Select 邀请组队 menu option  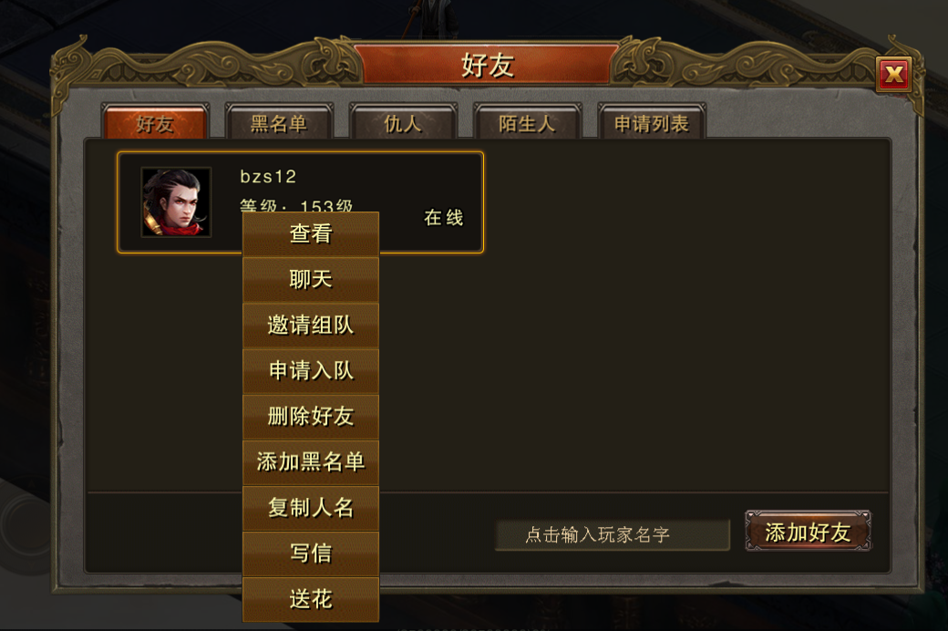point(311,326)
